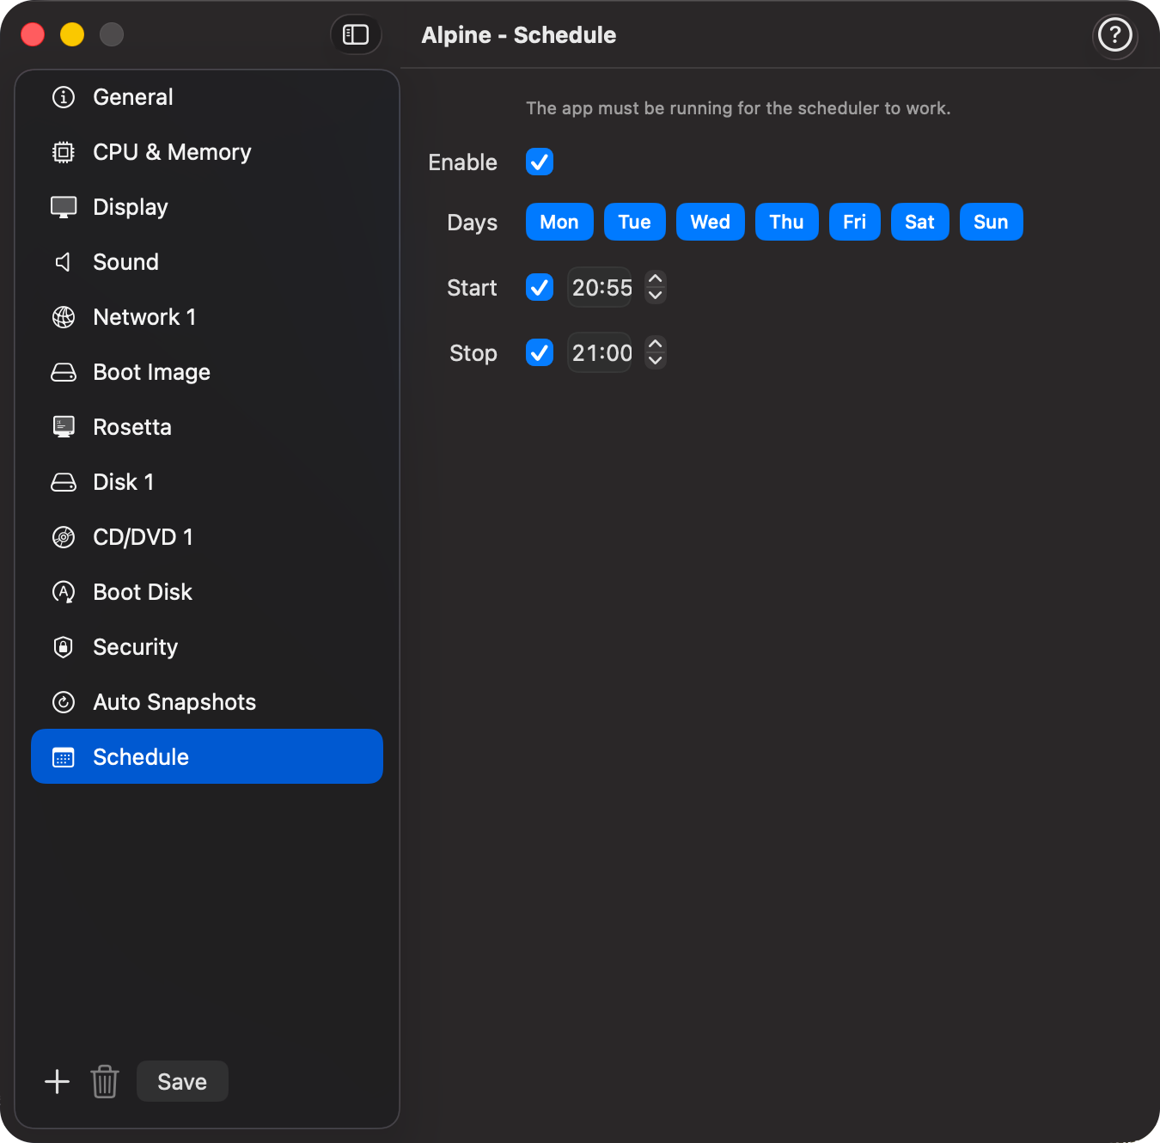Open the help question mark button

[1114, 35]
